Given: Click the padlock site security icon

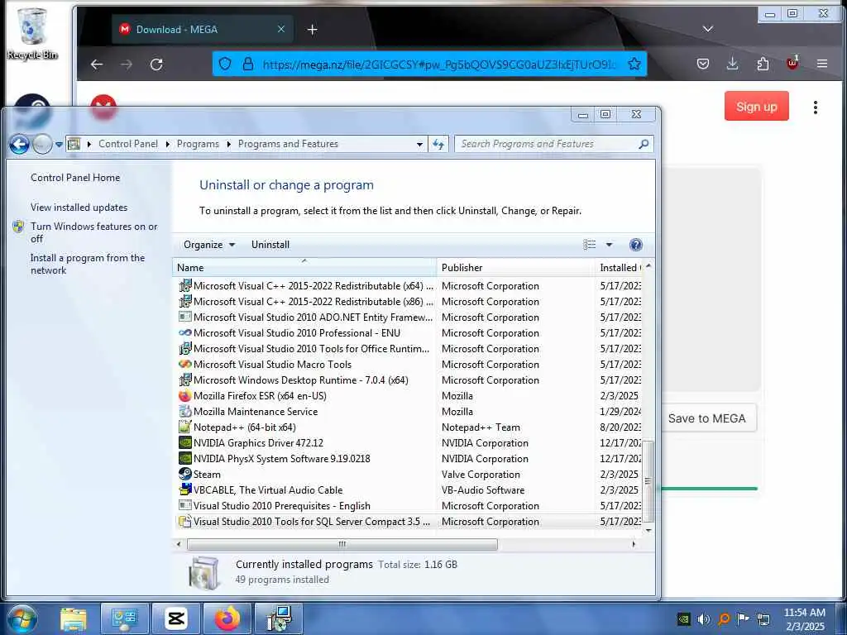Looking at the screenshot, I should (248, 64).
